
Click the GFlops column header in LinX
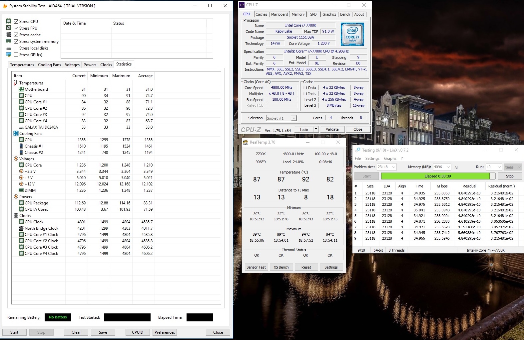tap(442, 186)
